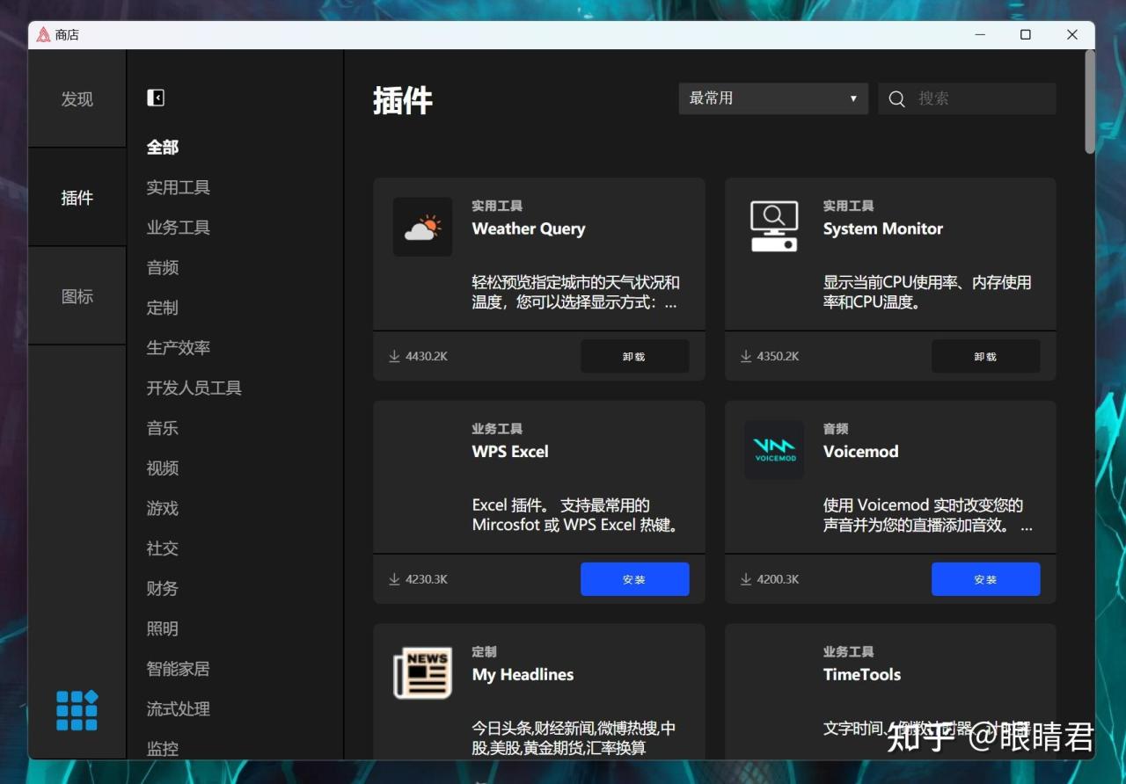Click download icon beside 4230.3K

click(x=394, y=579)
